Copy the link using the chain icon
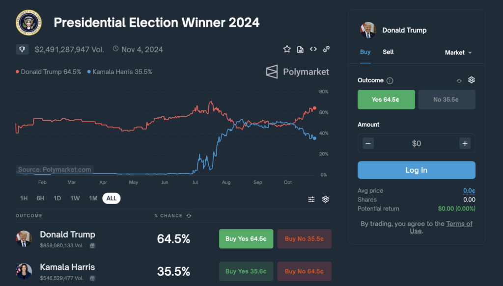This screenshot has height=286, width=503. point(326,49)
